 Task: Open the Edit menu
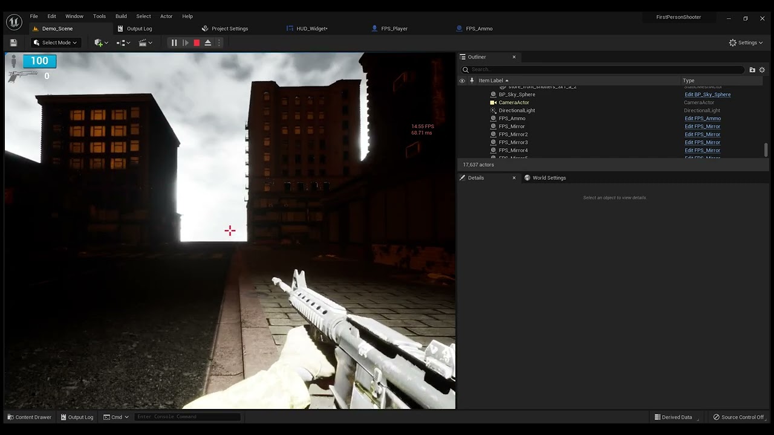coord(52,16)
